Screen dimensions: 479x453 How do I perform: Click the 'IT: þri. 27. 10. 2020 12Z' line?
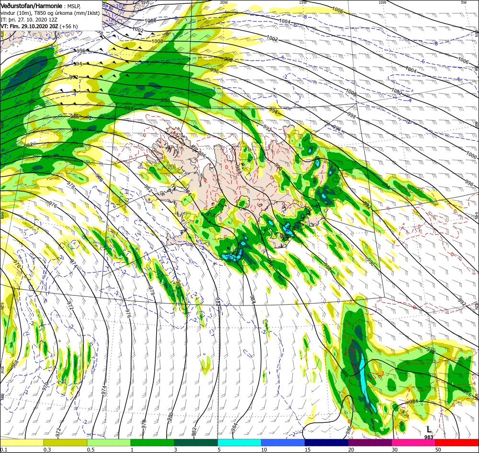tap(29, 20)
